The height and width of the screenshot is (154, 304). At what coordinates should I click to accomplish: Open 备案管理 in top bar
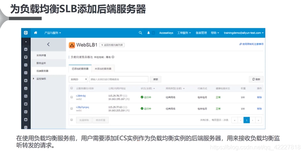click(x=201, y=33)
